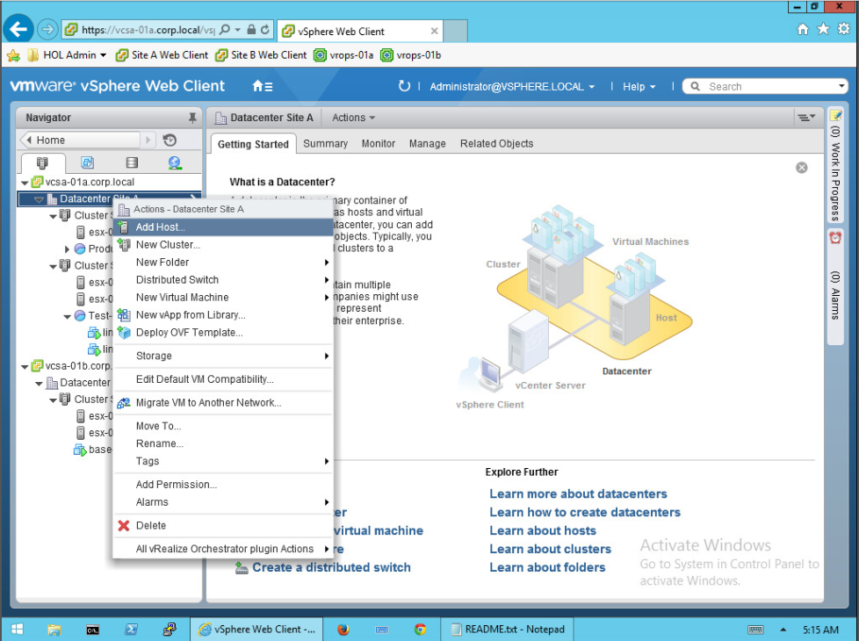Screen dimensions: 859x641
Task: Choose Migrate VM to Another Network
Action: 223,403
